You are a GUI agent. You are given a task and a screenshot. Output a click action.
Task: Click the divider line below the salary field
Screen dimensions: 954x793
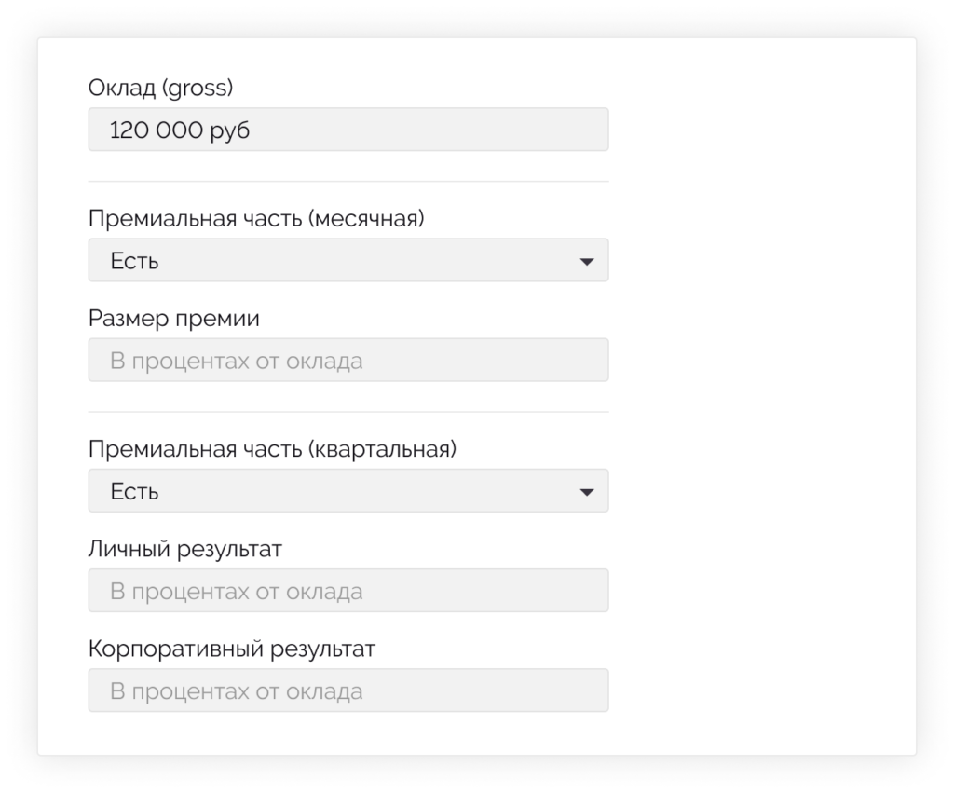point(348,182)
